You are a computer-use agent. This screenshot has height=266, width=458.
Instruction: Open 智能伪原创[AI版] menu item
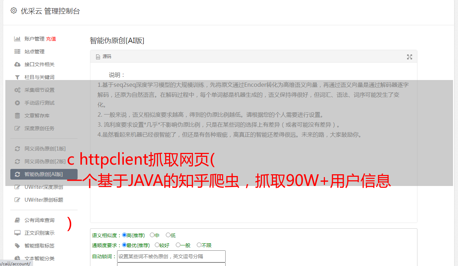click(44, 174)
